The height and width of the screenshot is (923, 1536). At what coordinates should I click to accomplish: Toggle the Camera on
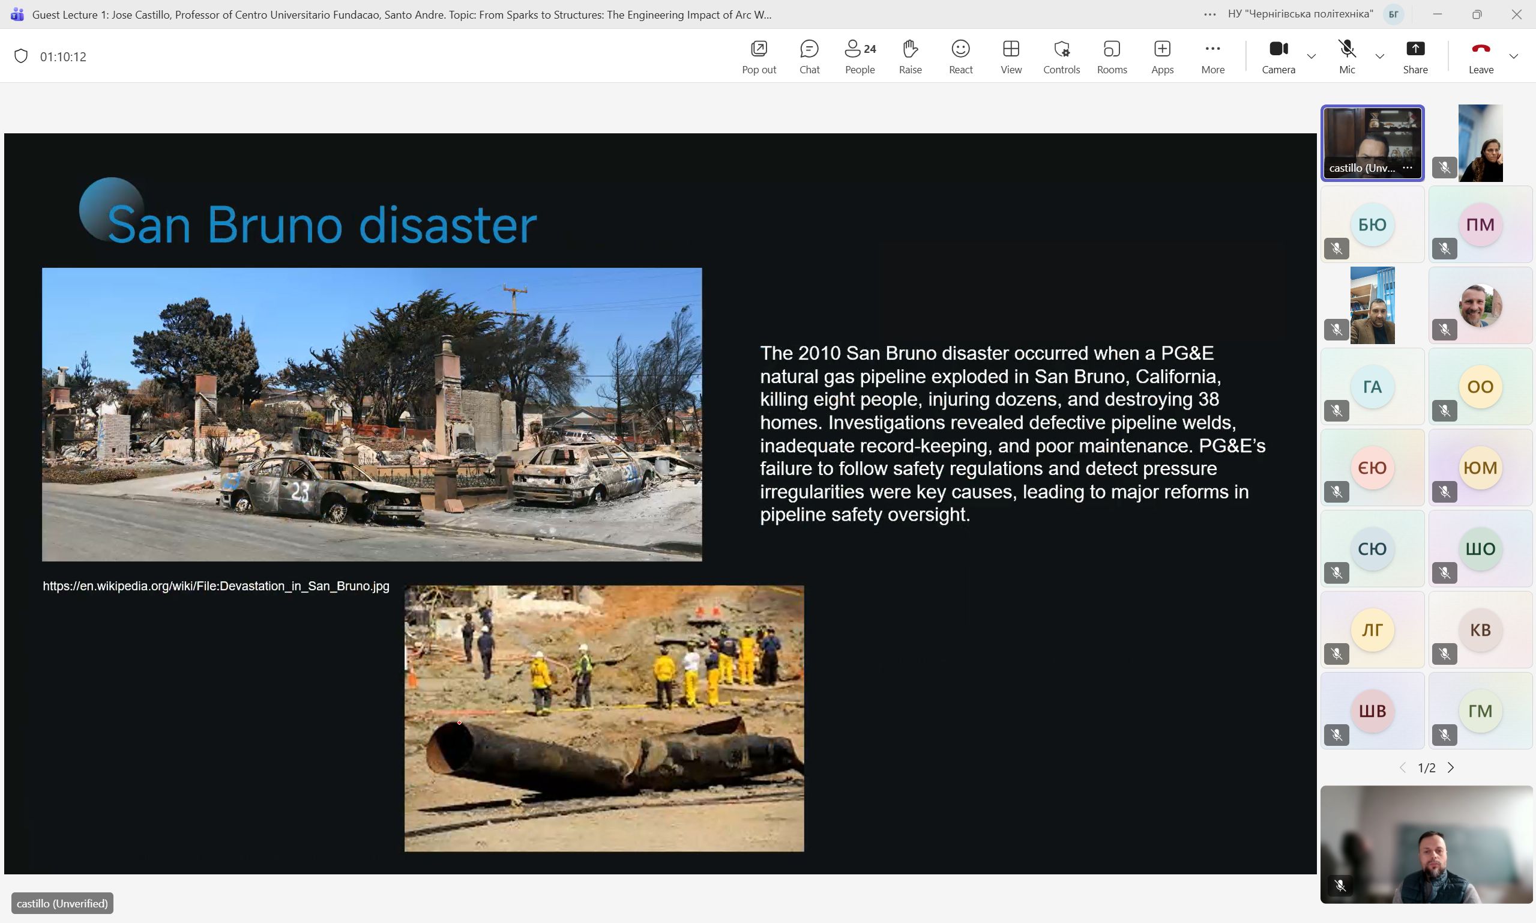1278,56
